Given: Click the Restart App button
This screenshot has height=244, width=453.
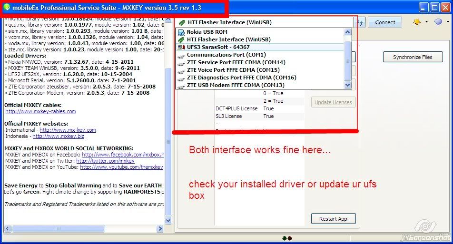Looking at the screenshot, I should 333,219.
